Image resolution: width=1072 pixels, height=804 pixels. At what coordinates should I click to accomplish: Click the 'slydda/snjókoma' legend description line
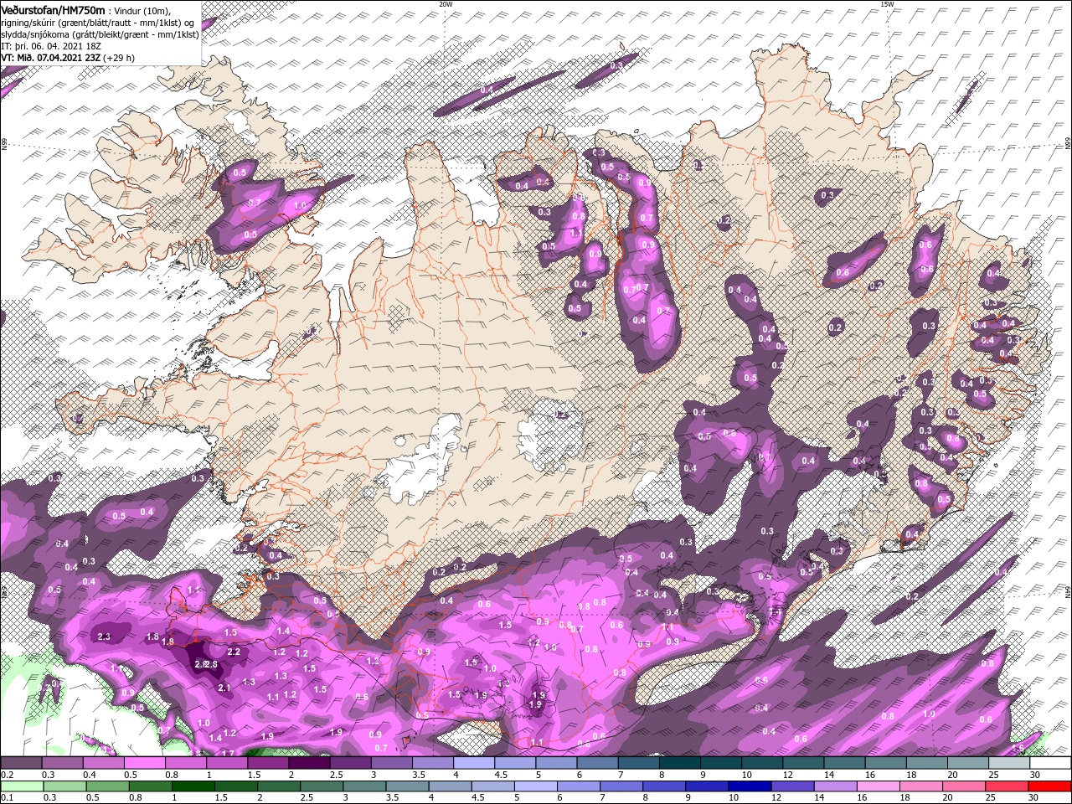pos(100,34)
